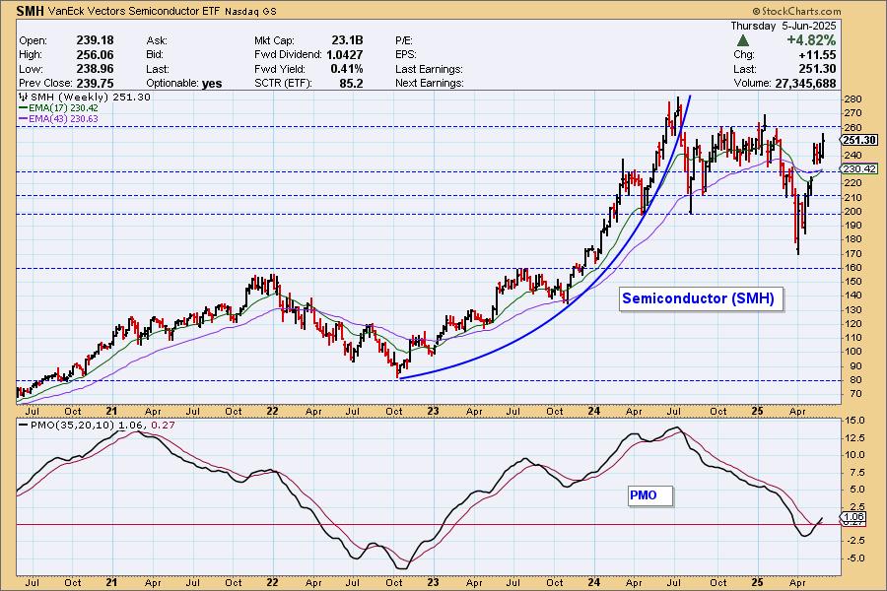Click the candlestick icon before SMH (Weekly)
This screenshot has height=591, width=887.
tap(24, 98)
